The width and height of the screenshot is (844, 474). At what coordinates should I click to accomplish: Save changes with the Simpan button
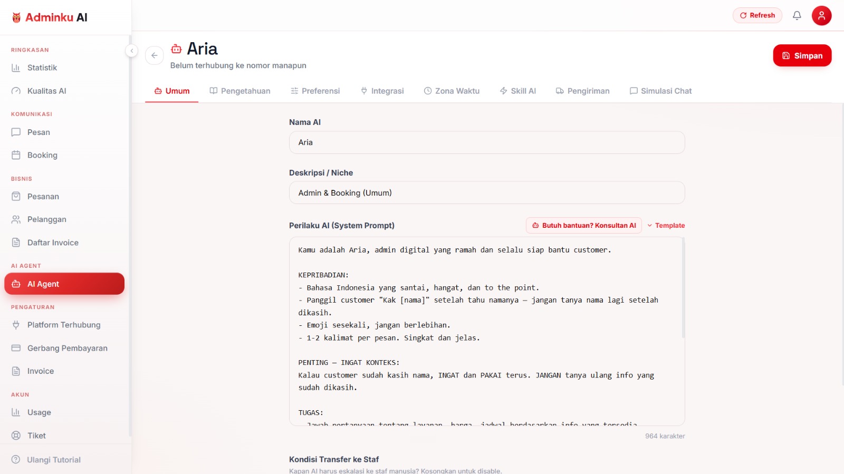tap(802, 55)
